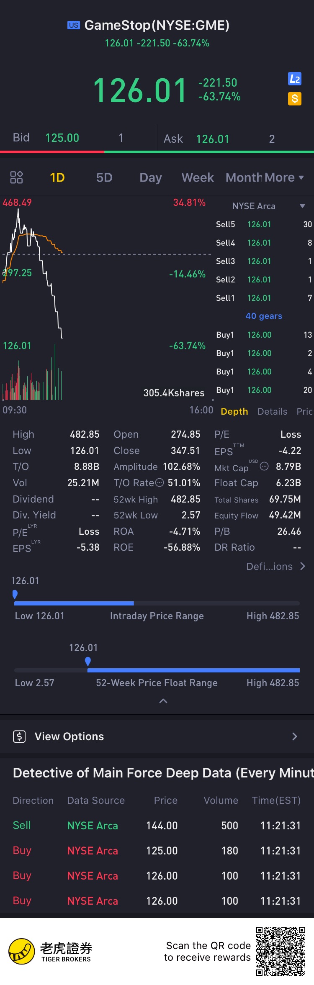Viewport: 314px width, 985px height.
Task: Select the Depth tab
Action: pyautogui.click(x=234, y=412)
